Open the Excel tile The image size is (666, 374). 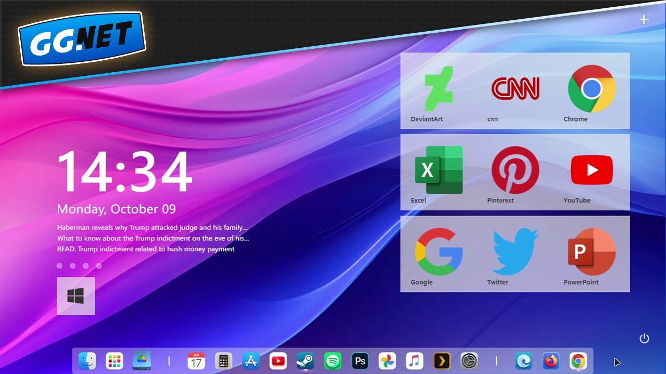point(439,172)
